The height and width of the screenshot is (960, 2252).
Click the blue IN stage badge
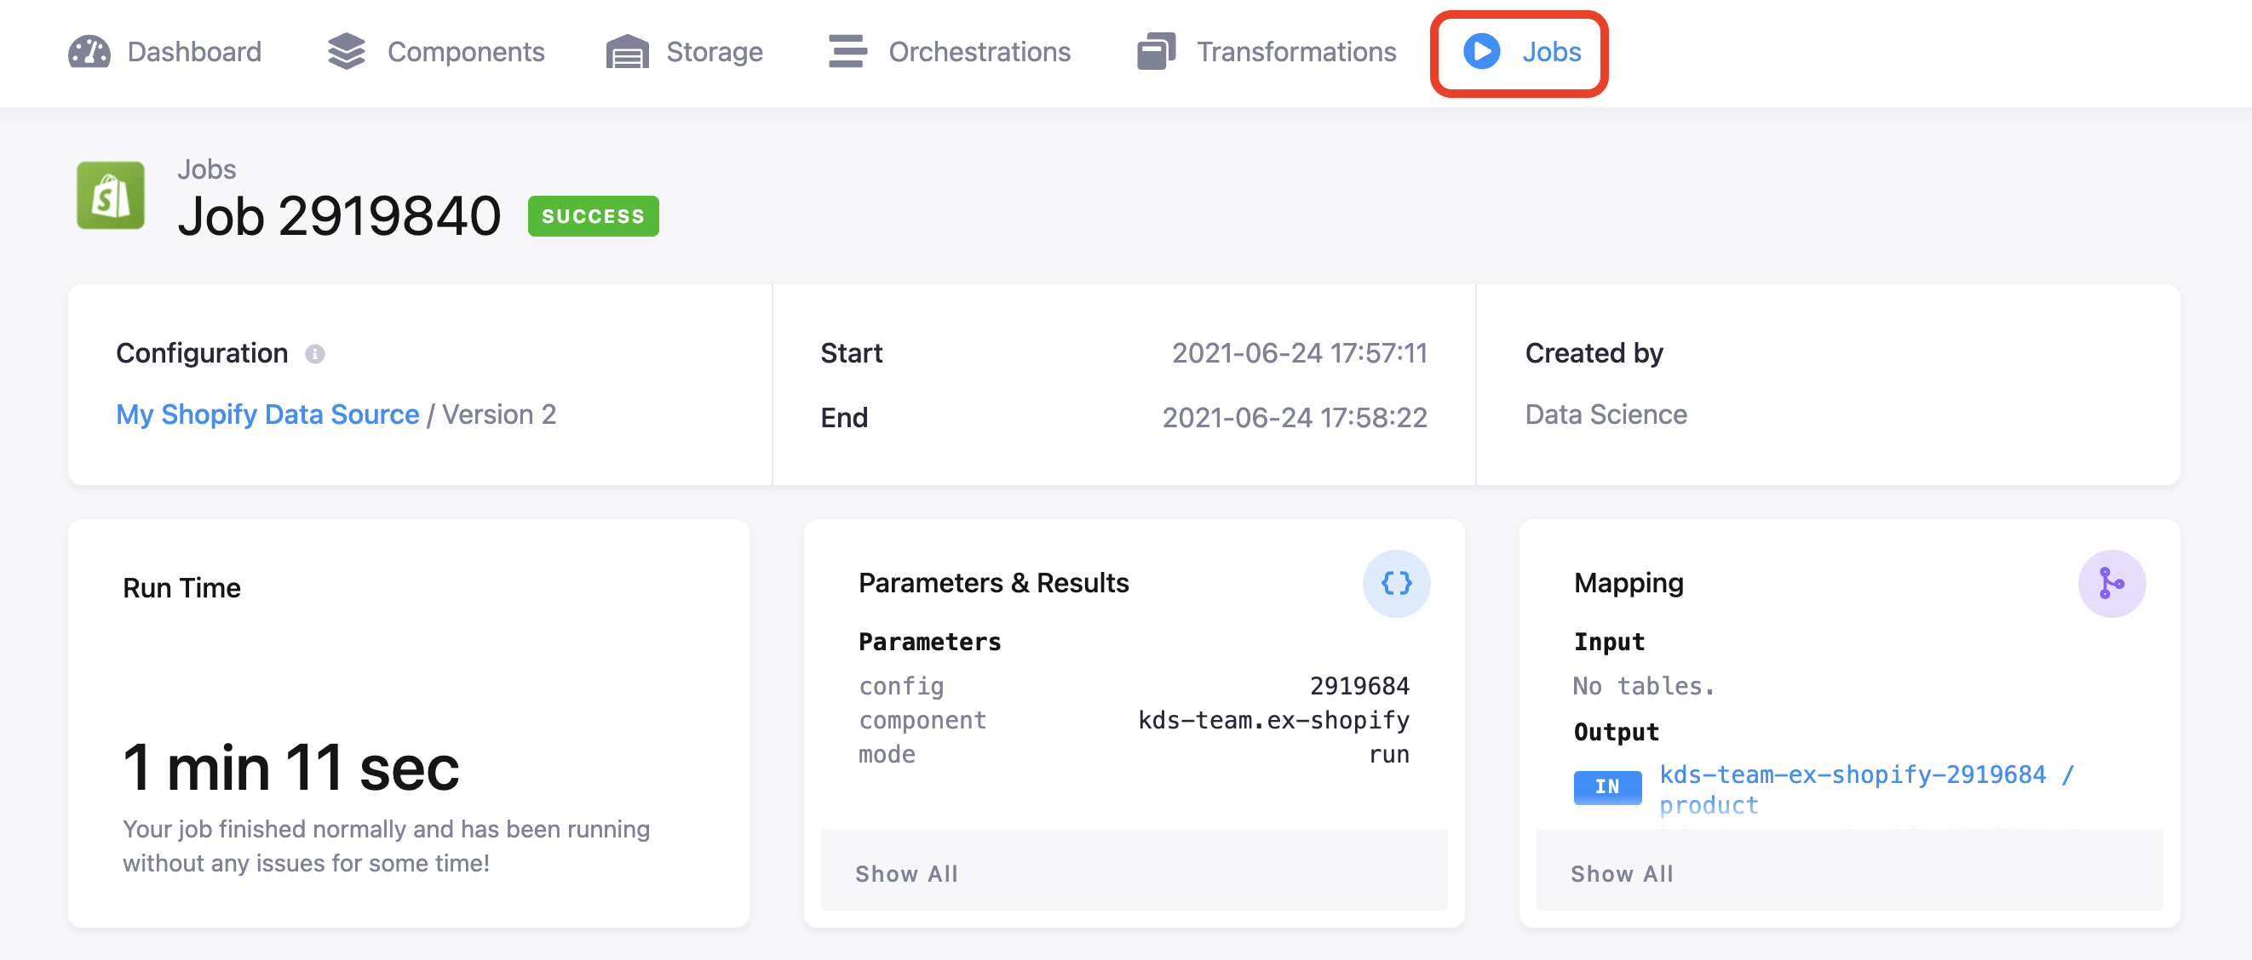point(1607,787)
